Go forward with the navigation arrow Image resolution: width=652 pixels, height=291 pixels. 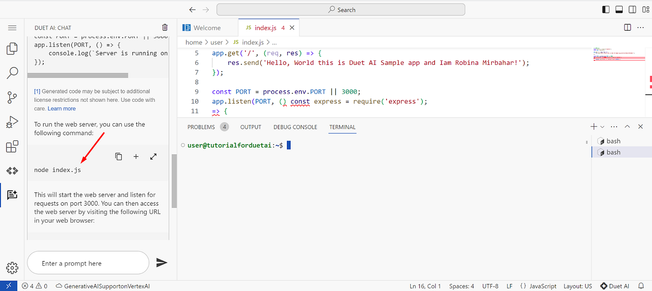coord(206,10)
